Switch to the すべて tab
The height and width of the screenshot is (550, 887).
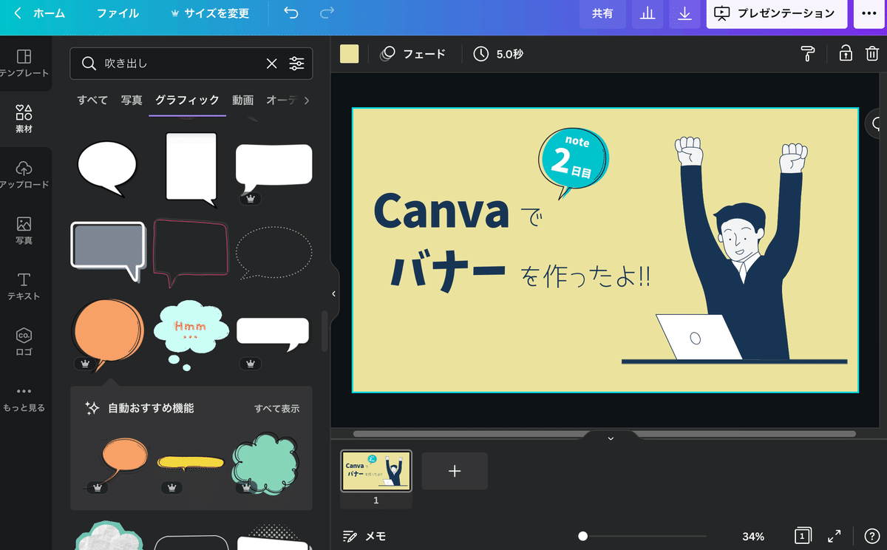tap(92, 101)
